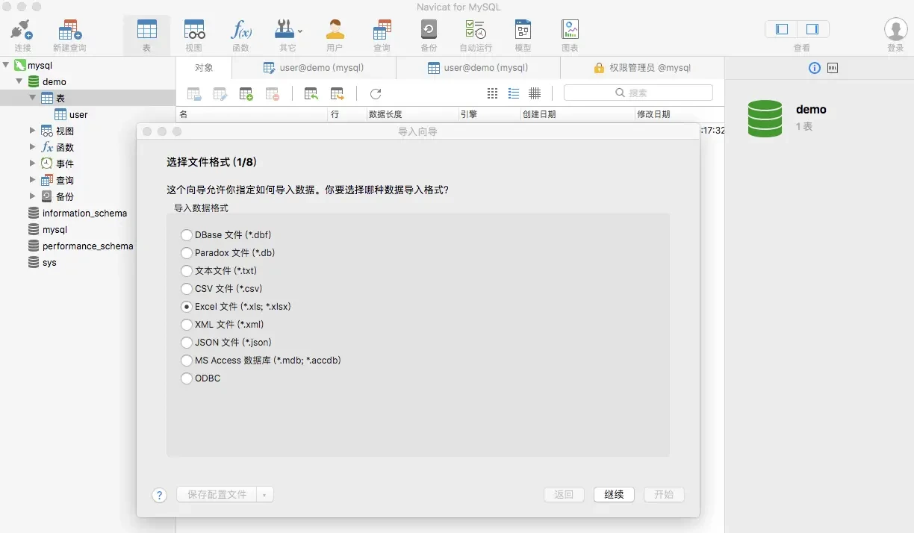Collapse the demo database tree node
Viewport: 914px width, 533px height.
pos(19,81)
